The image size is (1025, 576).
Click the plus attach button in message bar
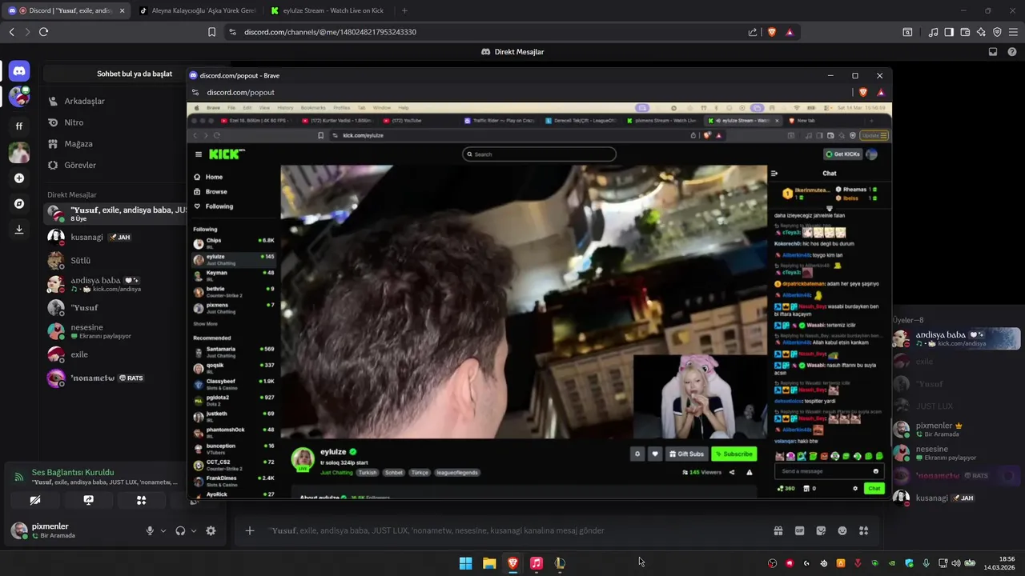[250, 530]
